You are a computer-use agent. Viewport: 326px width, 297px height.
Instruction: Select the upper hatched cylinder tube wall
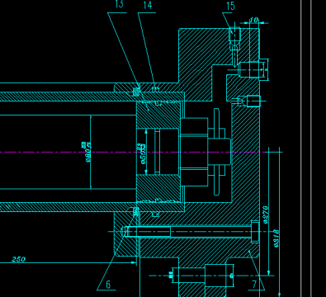(x=92, y=97)
